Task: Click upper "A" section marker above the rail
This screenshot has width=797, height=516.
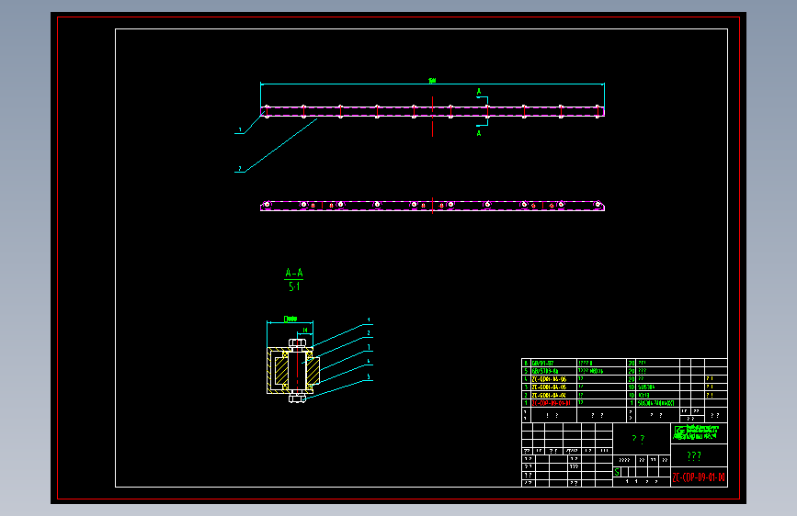Action: pos(478,92)
